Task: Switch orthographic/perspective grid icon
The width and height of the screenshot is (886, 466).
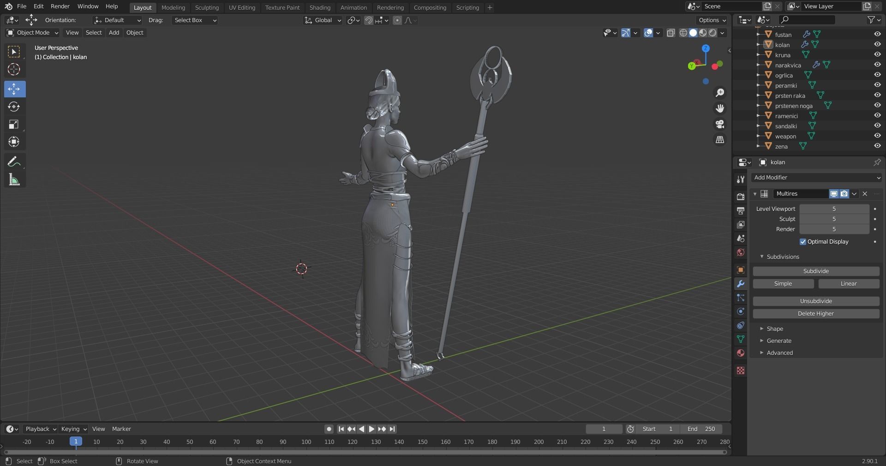Action: [x=720, y=139]
